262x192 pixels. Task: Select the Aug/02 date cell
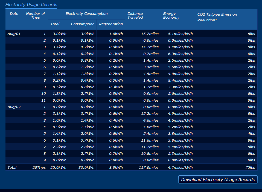14,107
